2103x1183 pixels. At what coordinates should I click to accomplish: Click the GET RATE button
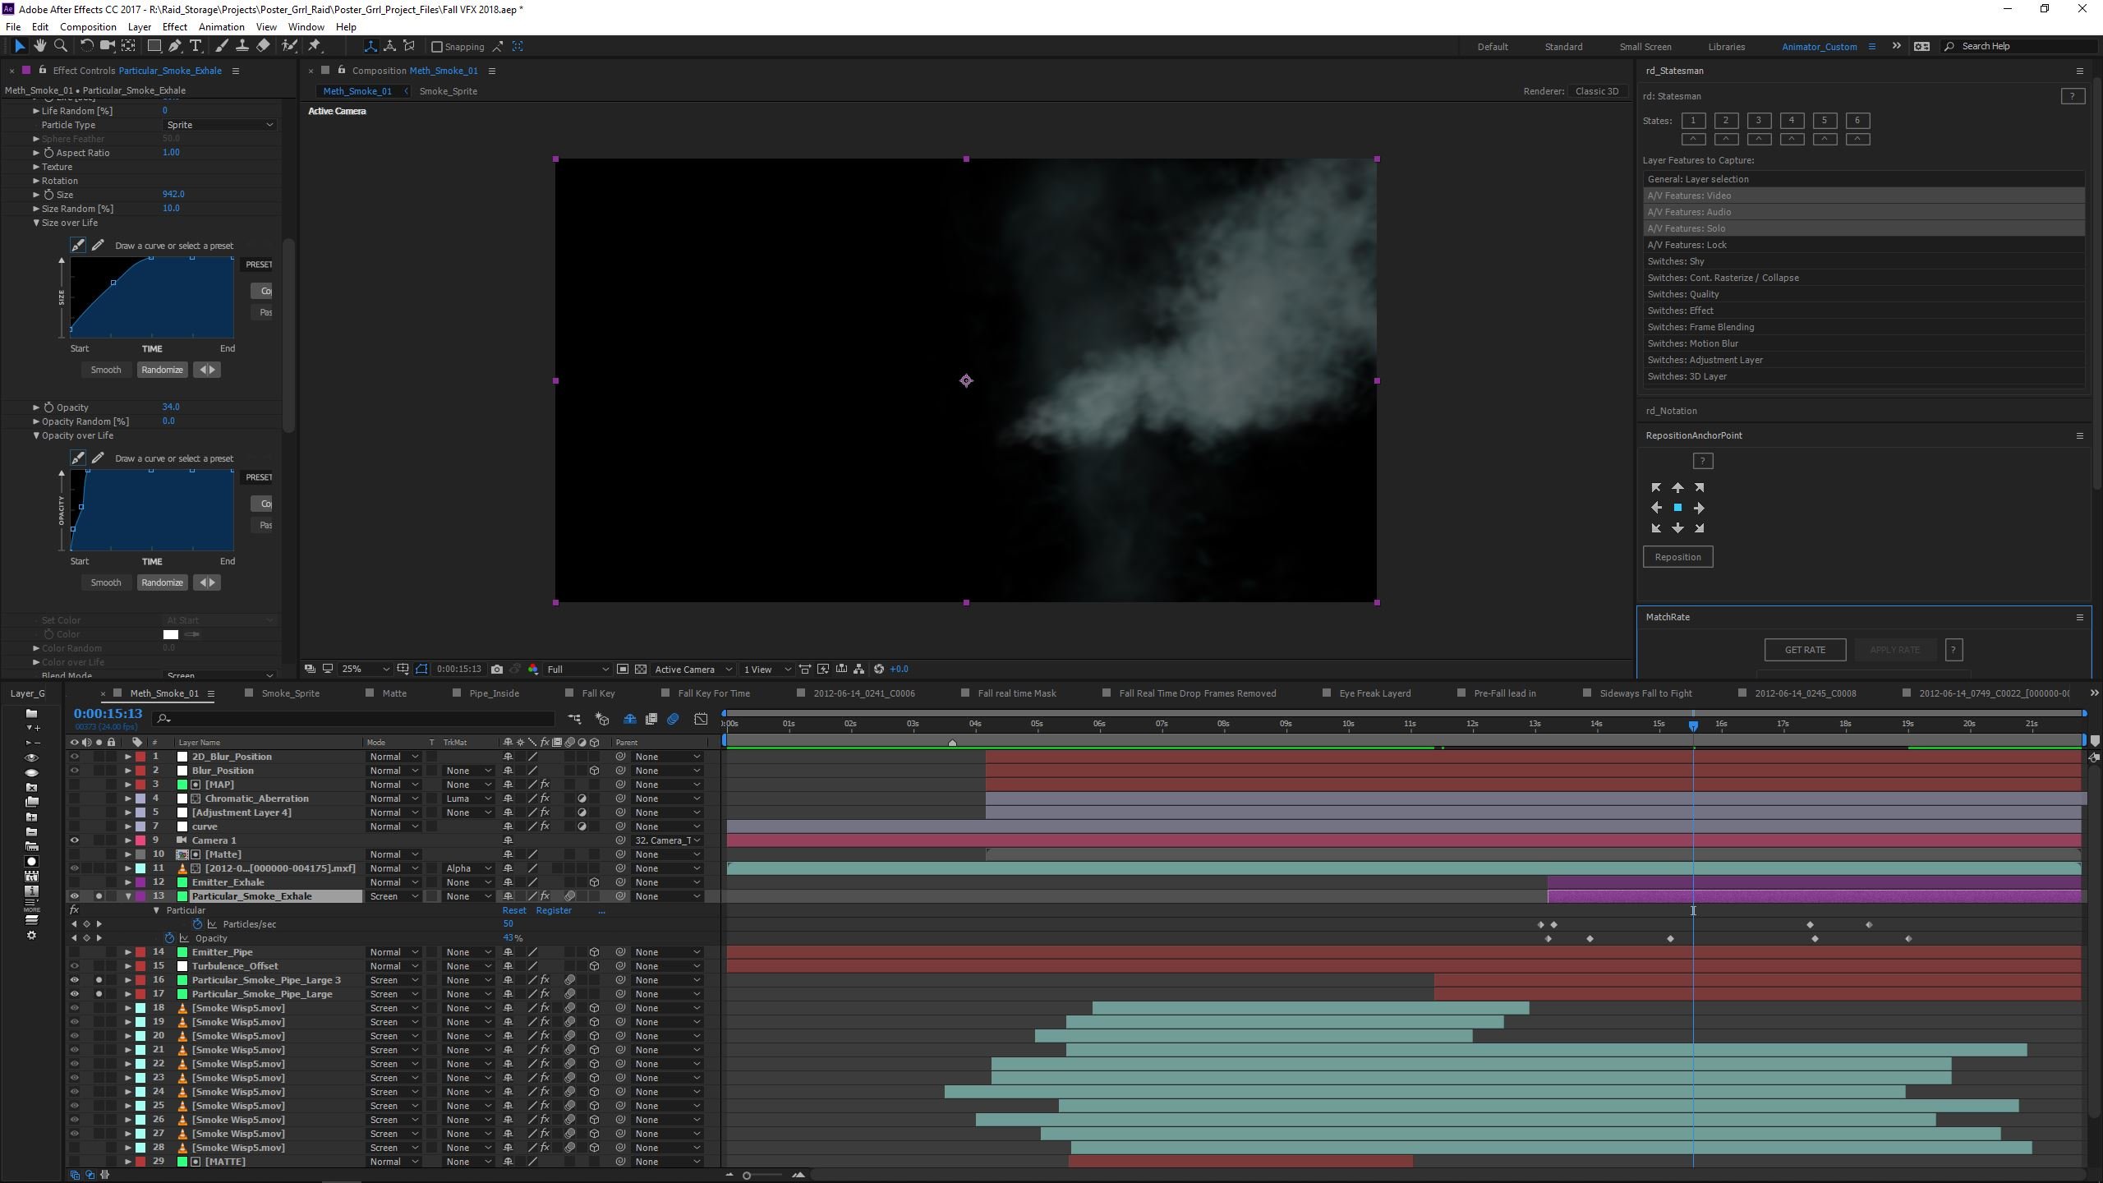[x=1805, y=650]
